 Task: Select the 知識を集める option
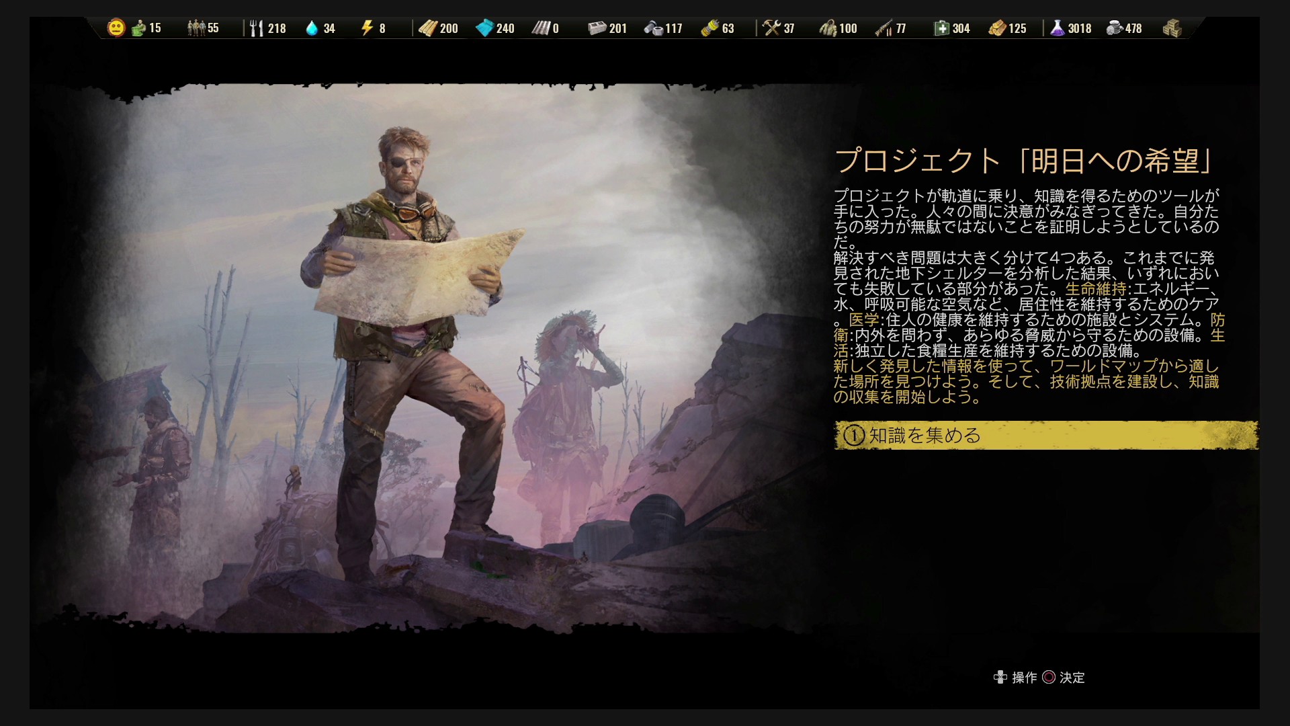point(1046,436)
